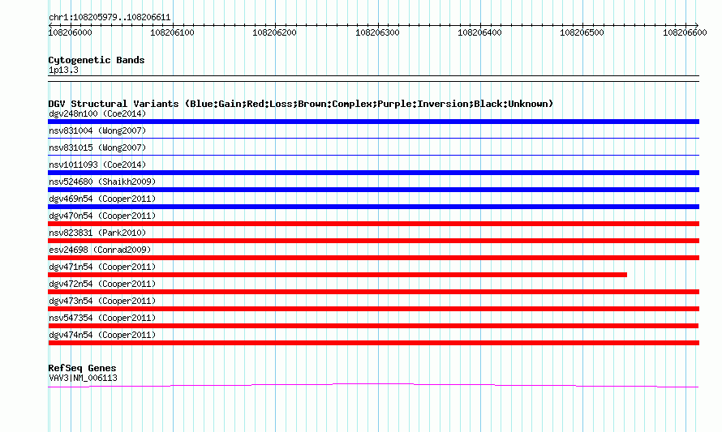Image resolution: width=722 pixels, height=432 pixels.
Task: Select the red loss bar for dgv474n54
Action: 373,343
